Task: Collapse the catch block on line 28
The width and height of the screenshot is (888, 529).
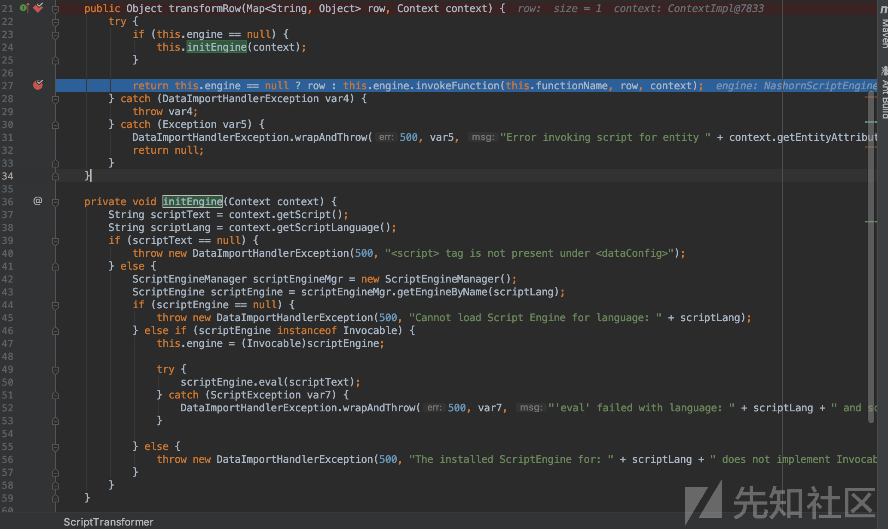Action: coord(55,99)
